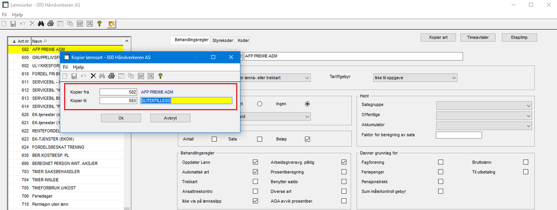Click the copy pages icon in Kopier lønnsart dialog
The image size is (557, 210).
(131, 76)
